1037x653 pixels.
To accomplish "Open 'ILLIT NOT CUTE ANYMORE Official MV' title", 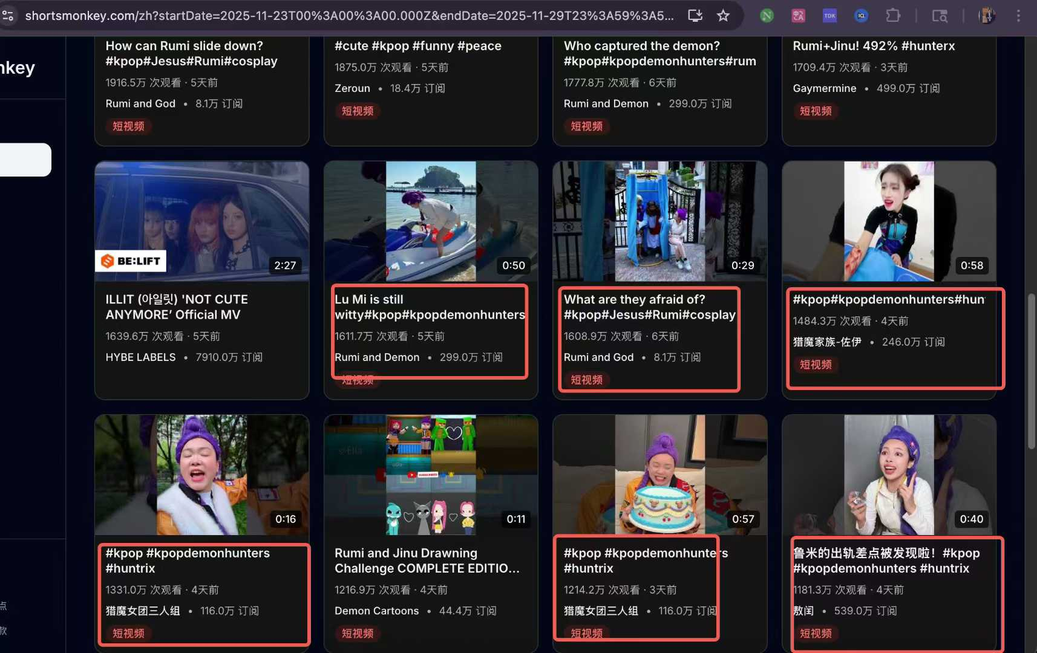I will point(177,307).
